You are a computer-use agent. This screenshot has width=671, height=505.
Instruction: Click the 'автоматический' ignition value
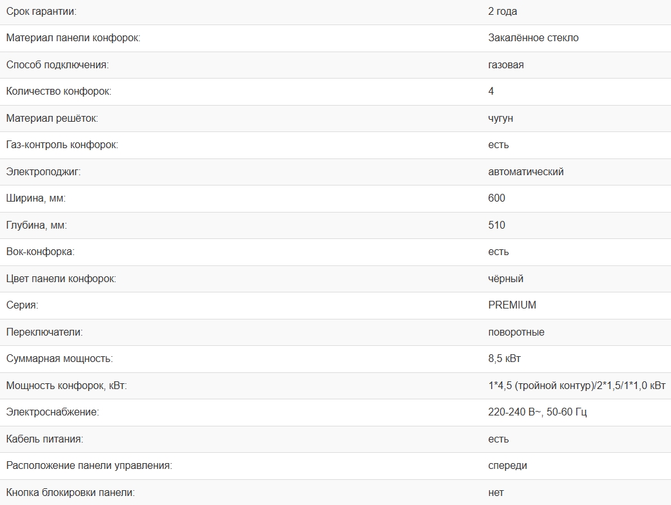526,171
